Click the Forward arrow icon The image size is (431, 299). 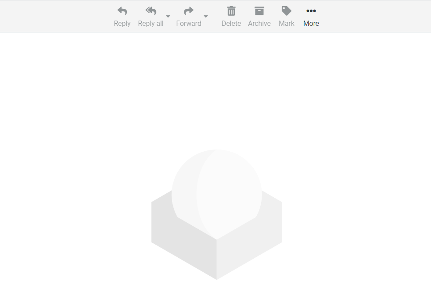189,11
